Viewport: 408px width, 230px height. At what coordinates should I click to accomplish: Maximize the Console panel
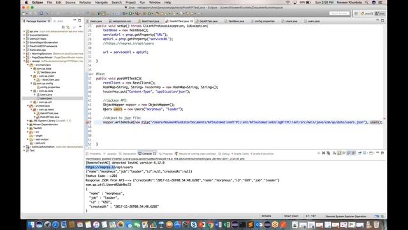(382, 153)
